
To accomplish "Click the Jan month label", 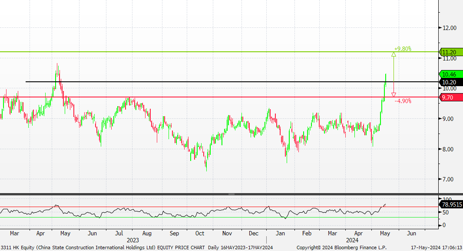I will click(x=280, y=233).
